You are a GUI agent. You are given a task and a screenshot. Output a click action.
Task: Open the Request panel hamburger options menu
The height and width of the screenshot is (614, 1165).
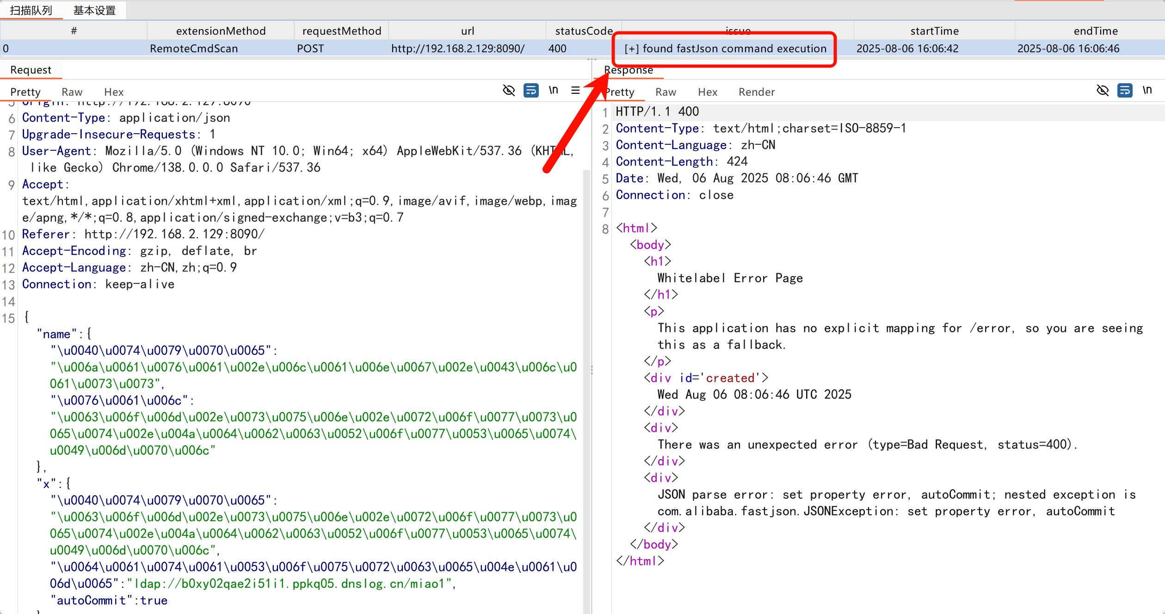(575, 90)
